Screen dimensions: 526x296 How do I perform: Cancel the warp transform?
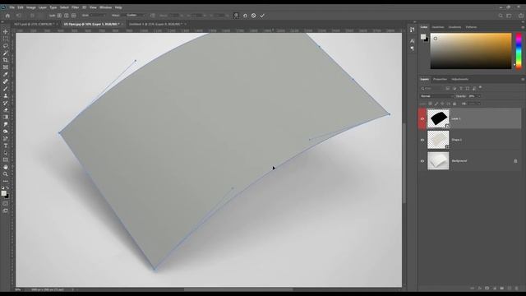254,16
